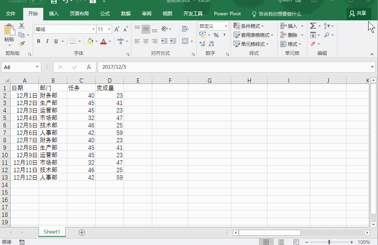
Task: Click the Cut scissors icon
Action: tap(22, 26)
